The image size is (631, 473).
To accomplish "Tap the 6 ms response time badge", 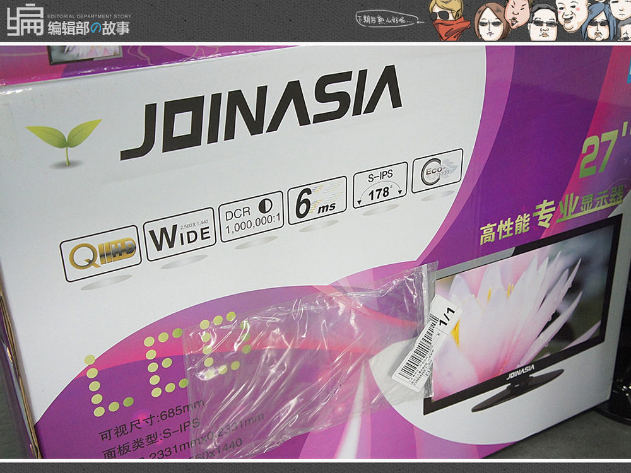I will (317, 201).
